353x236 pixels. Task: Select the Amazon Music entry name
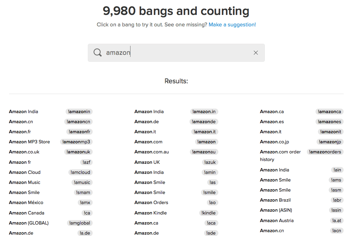pyautogui.click(x=25, y=183)
